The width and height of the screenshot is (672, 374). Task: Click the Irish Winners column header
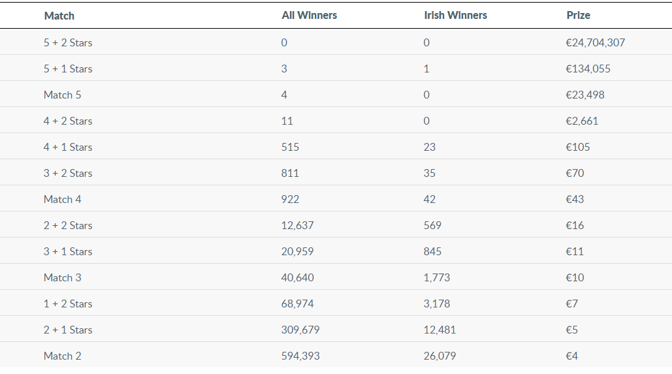point(455,15)
